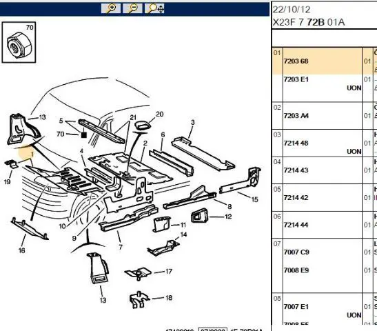The image size is (377, 331).
Task: Click callout number 16 in diagram
Action: (x=21, y=250)
